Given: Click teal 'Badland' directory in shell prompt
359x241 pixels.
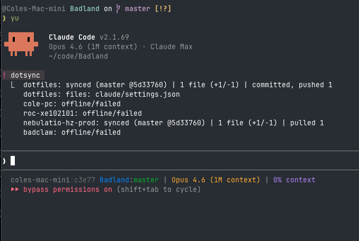Looking at the screenshot, I should tap(85, 8).
